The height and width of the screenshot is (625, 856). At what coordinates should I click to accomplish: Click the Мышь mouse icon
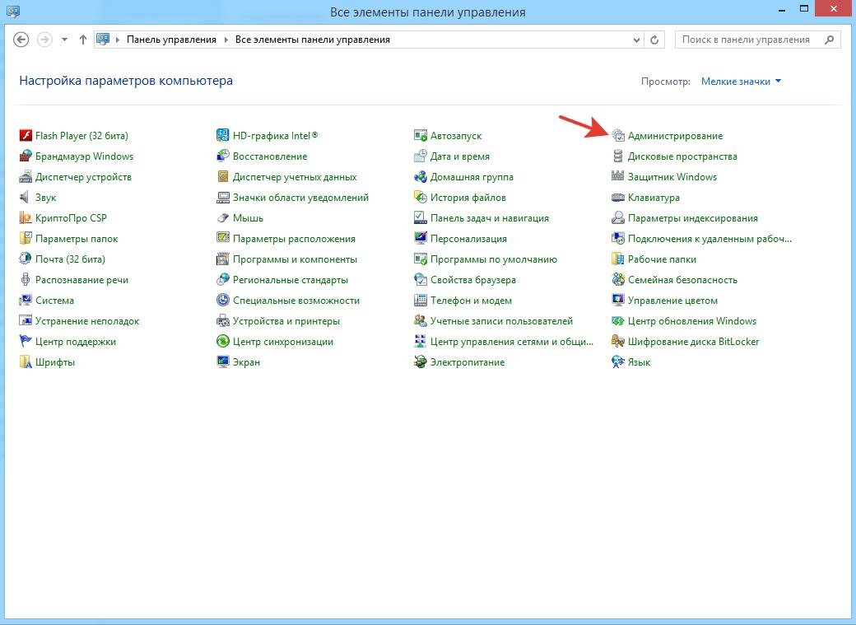(x=223, y=218)
